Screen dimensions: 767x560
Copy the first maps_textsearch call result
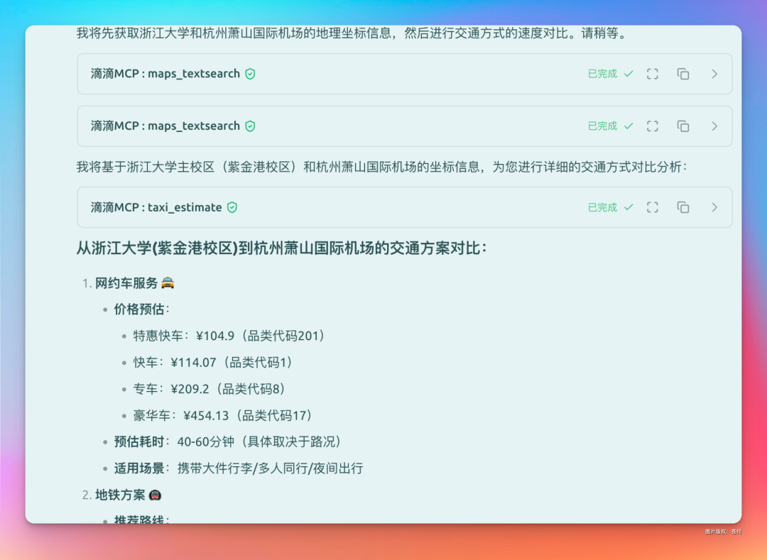[x=683, y=74]
